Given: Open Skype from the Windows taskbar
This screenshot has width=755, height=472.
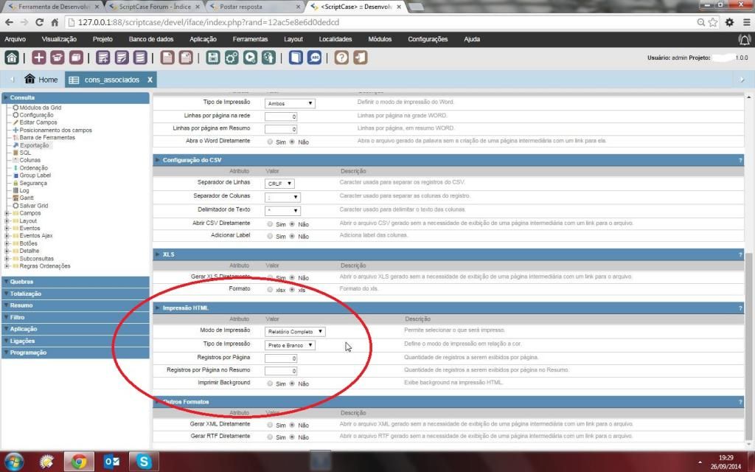Looking at the screenshot, I should point(145,462).
